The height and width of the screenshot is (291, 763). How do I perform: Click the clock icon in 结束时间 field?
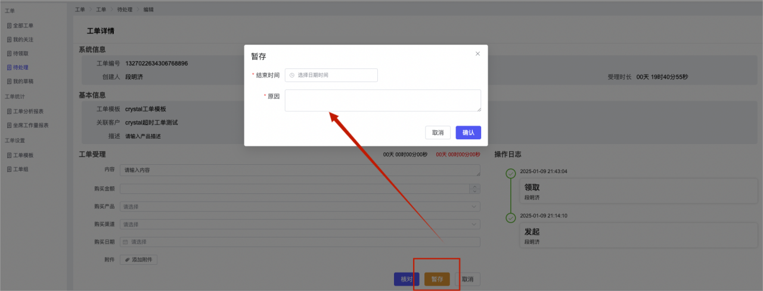coord(292,75)
